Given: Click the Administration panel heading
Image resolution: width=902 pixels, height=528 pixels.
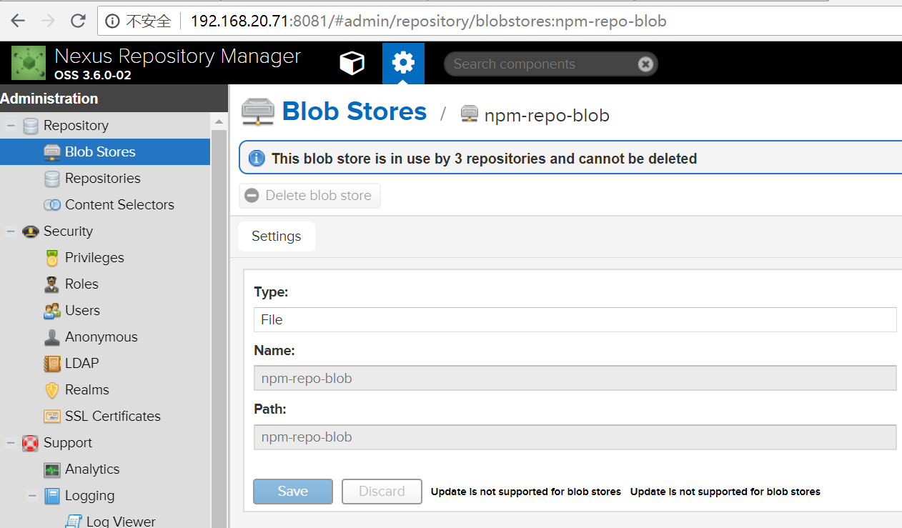Looking at the screenshot, I should 49,99.
